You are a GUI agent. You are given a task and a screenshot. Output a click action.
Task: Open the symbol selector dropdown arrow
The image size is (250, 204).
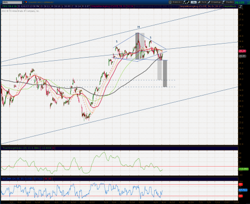coord(23,2)
